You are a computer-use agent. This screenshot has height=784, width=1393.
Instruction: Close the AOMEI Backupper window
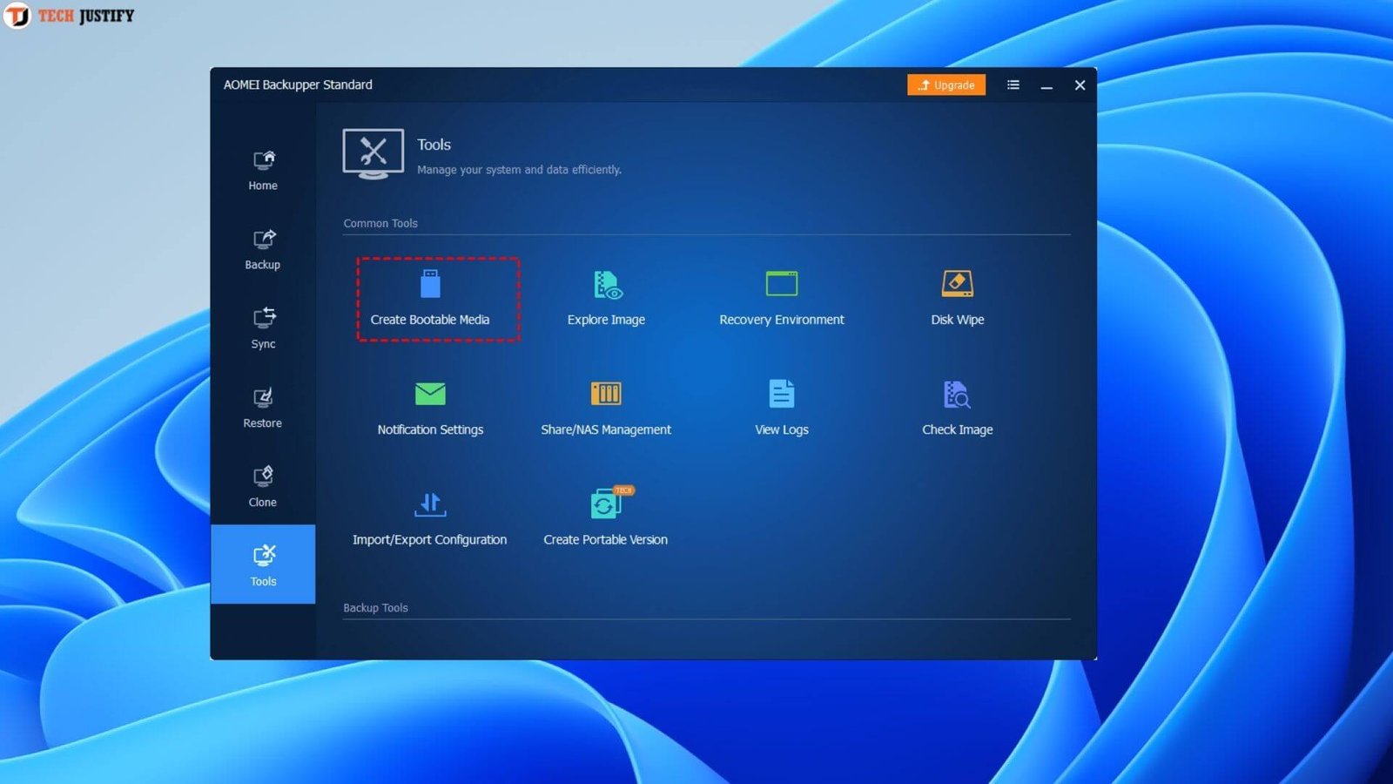[1080, 85]
